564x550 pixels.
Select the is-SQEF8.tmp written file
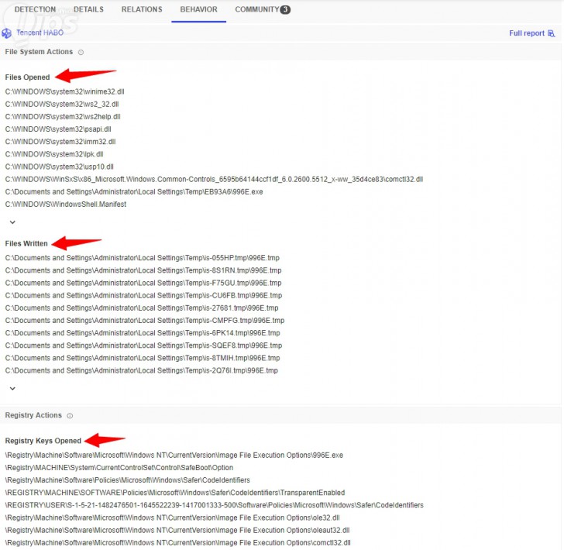pos(143,345)
